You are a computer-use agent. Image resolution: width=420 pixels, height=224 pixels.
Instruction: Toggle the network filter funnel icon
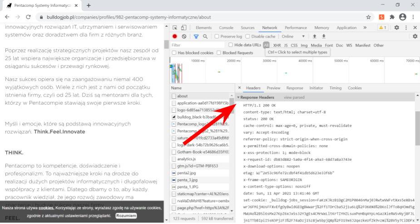196,36
